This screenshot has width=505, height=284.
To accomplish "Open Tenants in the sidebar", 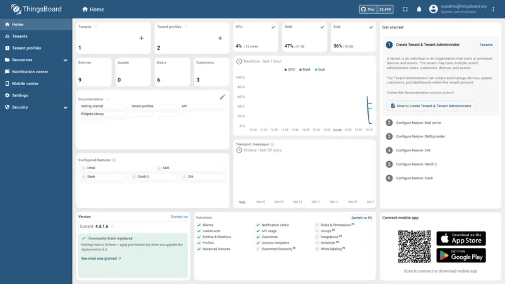I will click(x=36, y=36).
